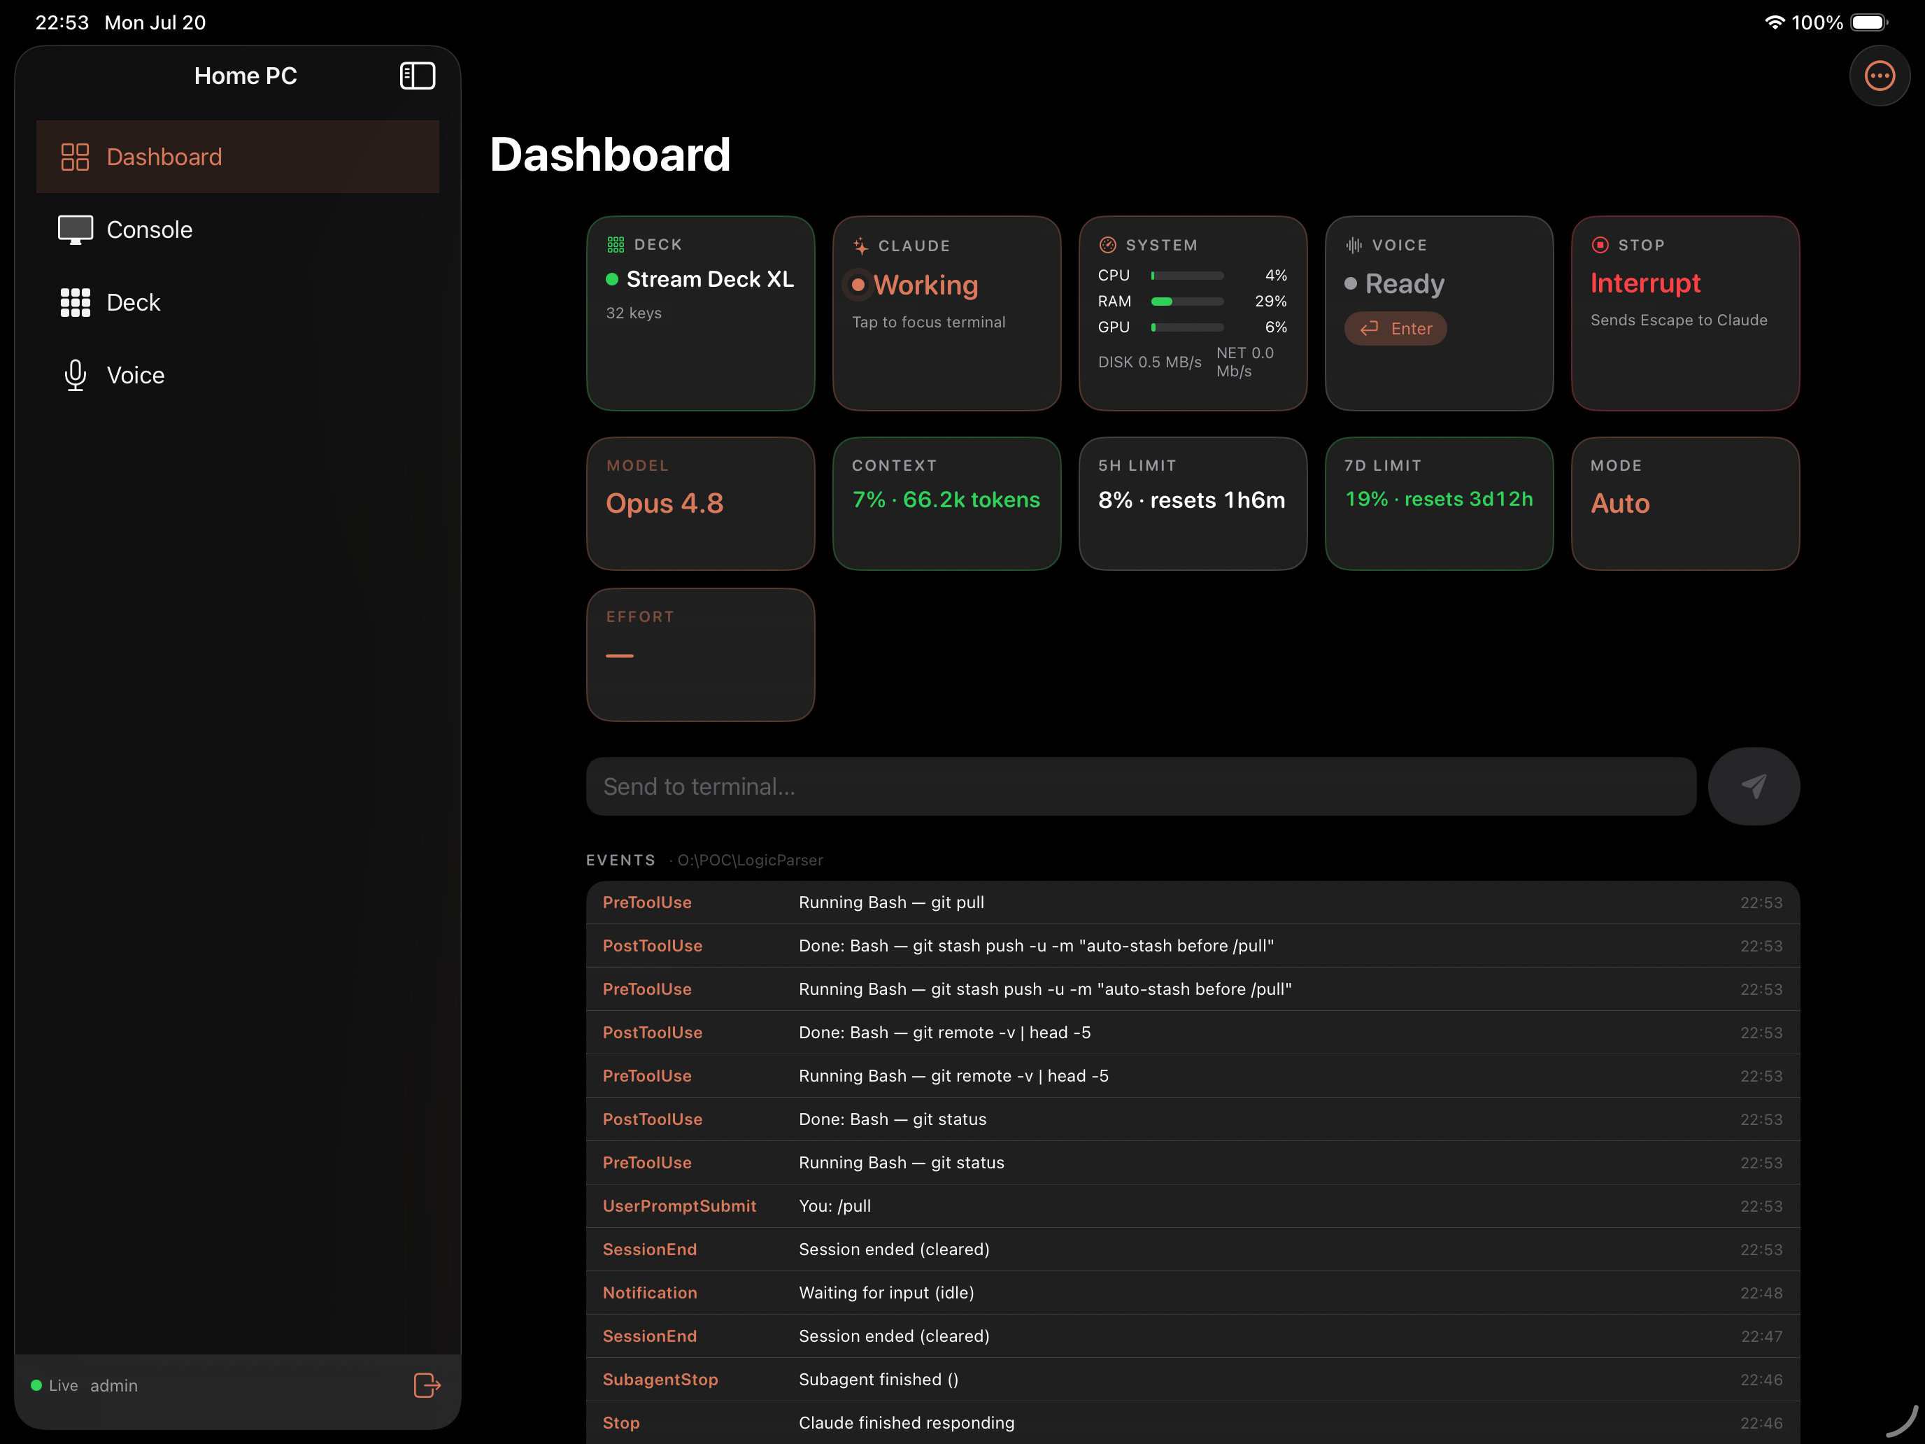Select 'Done: Bash — git remote -v' event
This screenshot has height=1444, width=1925.
coord(1192,1033)
